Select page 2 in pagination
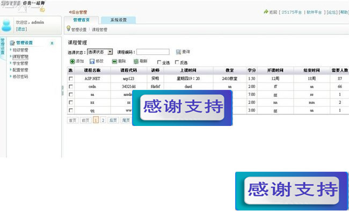349x211 pixels. [103, 120]
